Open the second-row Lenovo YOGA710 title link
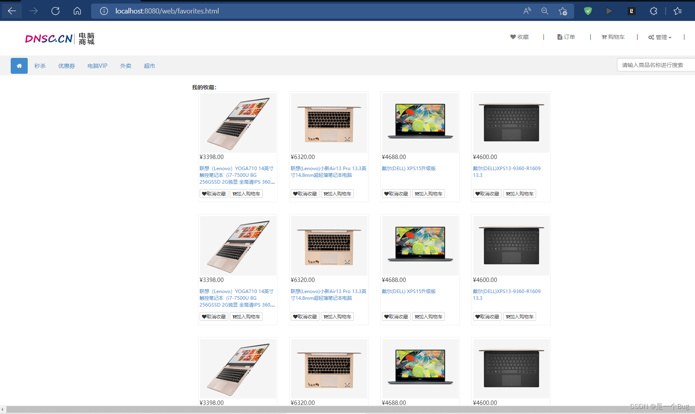The height and width of the screenshot is (414, 695). pyautogui.click(x=237, y=298)
